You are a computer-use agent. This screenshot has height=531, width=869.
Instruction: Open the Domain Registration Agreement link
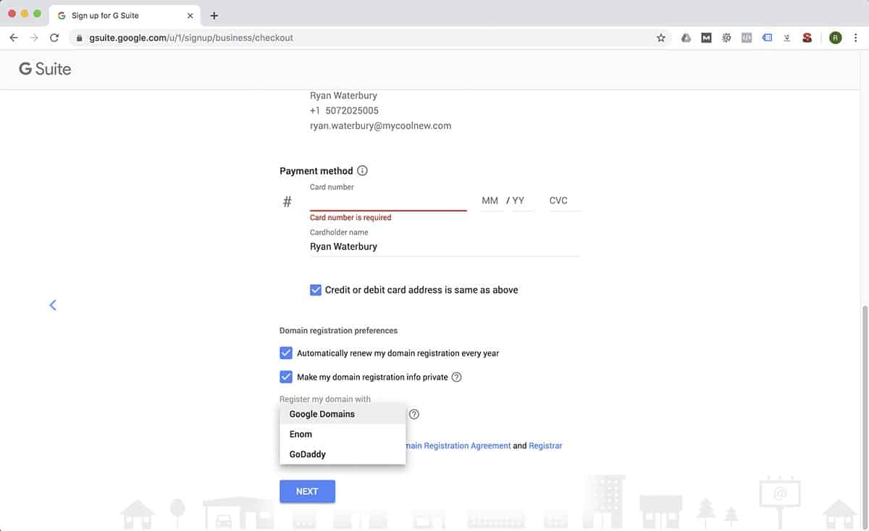click(x=458, y=446)
